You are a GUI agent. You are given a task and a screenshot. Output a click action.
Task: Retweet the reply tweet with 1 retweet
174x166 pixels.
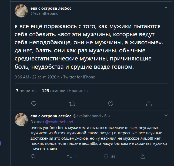click(x=69, y=157)
